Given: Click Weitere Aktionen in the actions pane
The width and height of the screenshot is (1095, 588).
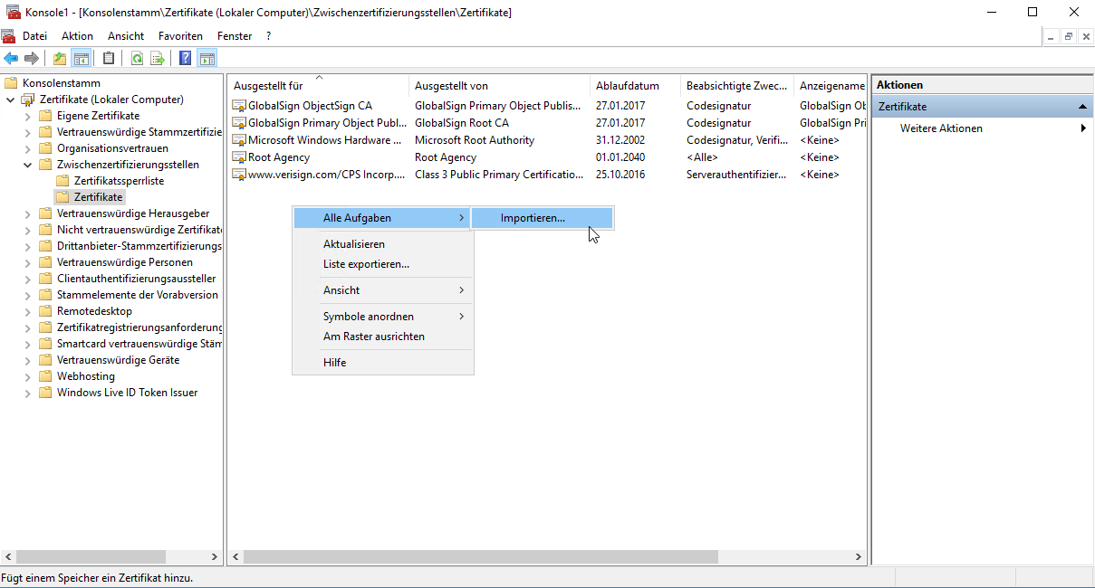Looking at the screenshot, I should [x=941, y=128].
